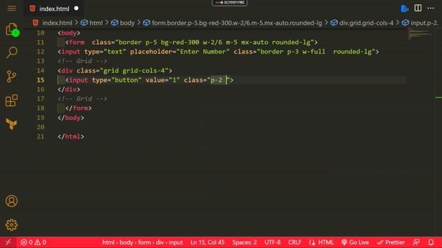The height and width of the screenshot is (248, 442).
Task: Click the feedback/account icon in status bar
Action: [x=416, y=242]
